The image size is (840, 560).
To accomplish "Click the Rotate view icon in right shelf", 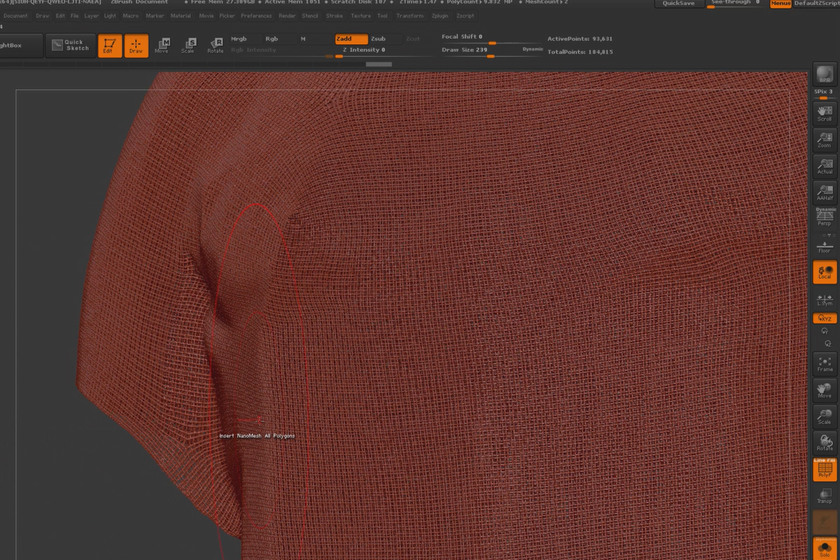I will [825, 444].
